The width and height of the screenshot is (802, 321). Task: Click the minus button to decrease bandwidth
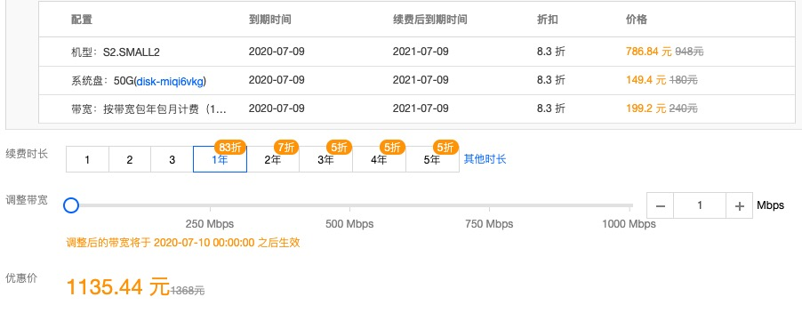(661, 206)
